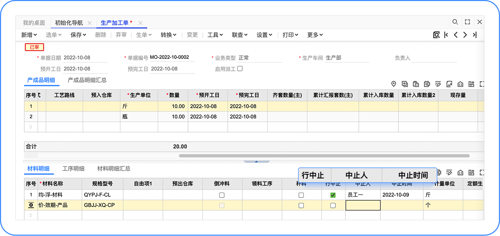Screen dimensions: 500x236
Task: Switch to the 工序明细 tab
Action: tap(73, 169)
